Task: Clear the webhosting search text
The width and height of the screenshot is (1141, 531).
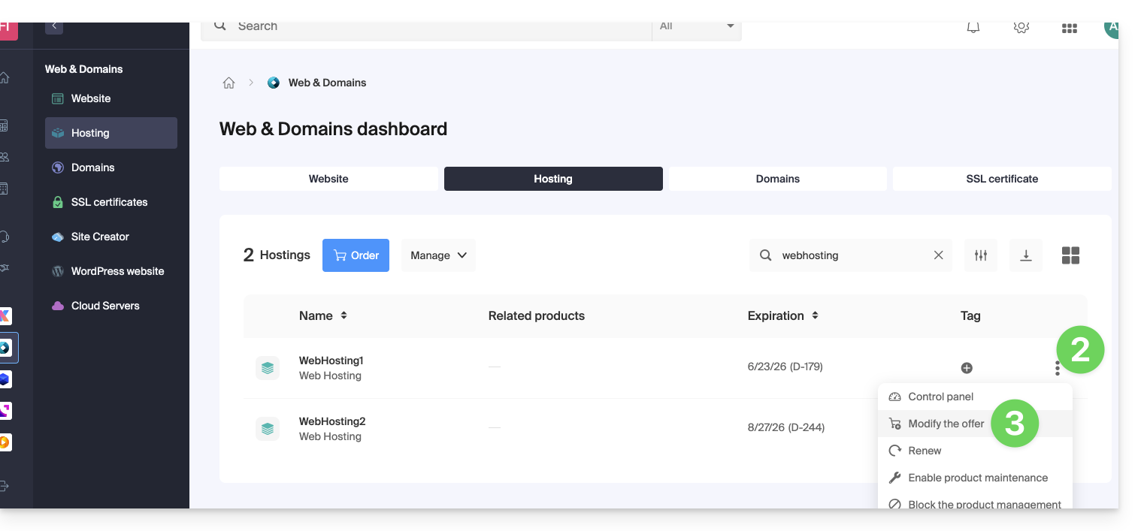Action: 938,255
